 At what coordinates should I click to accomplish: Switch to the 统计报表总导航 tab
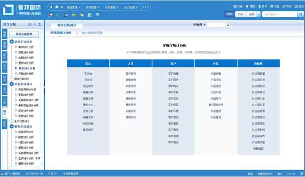[92, 33]
